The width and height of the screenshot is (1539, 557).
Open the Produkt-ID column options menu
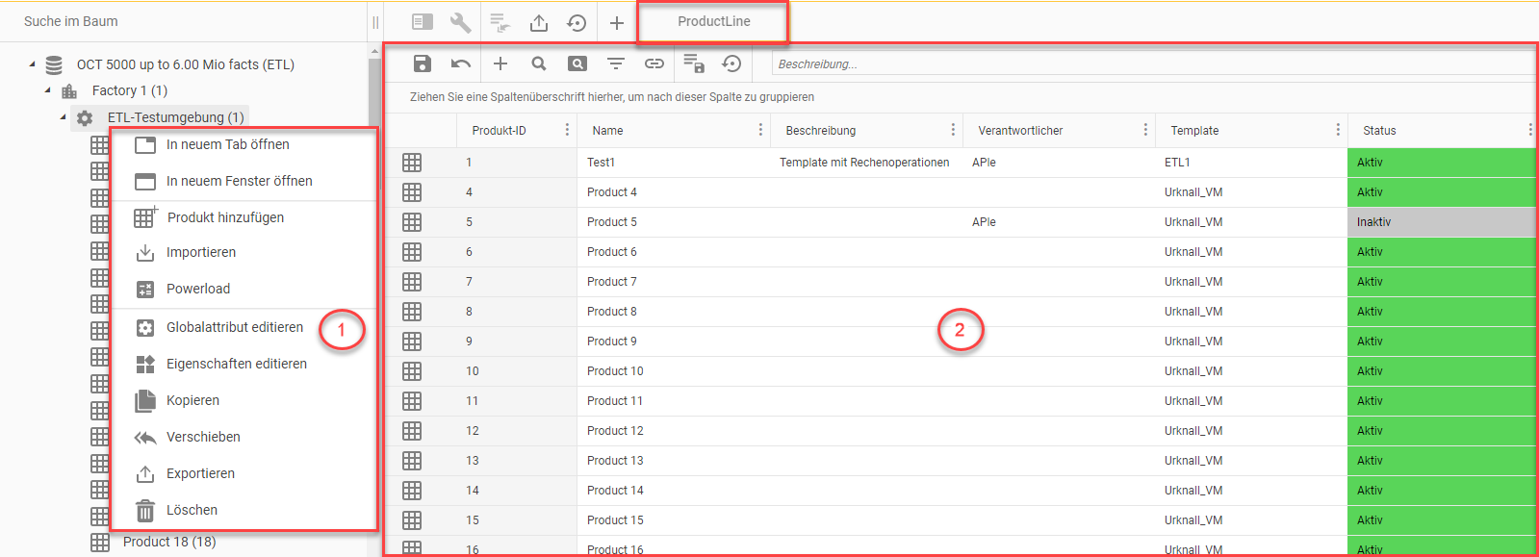click(x=567, y=130)
